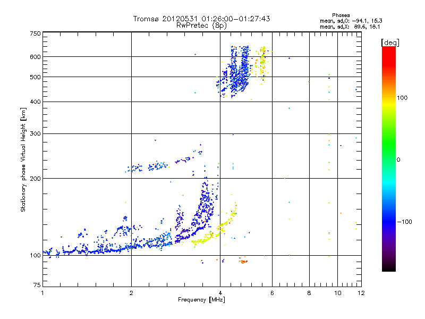Select the 'mean, sd,X: 89.6, 18.1' line
Screen dimensions: 425x319
point(350,27)
